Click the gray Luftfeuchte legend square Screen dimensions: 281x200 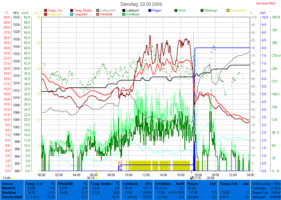(x=98, y=10)
